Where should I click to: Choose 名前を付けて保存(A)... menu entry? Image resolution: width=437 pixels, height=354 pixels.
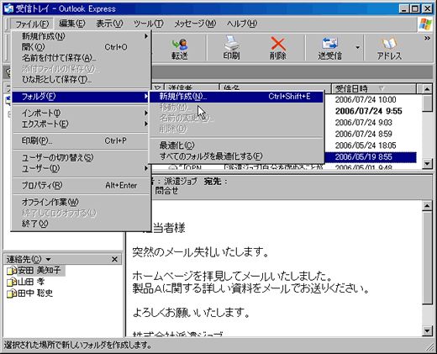click(81, 58)
